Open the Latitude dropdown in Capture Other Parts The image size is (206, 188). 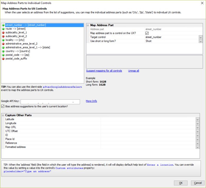click(x=198, y=119)
